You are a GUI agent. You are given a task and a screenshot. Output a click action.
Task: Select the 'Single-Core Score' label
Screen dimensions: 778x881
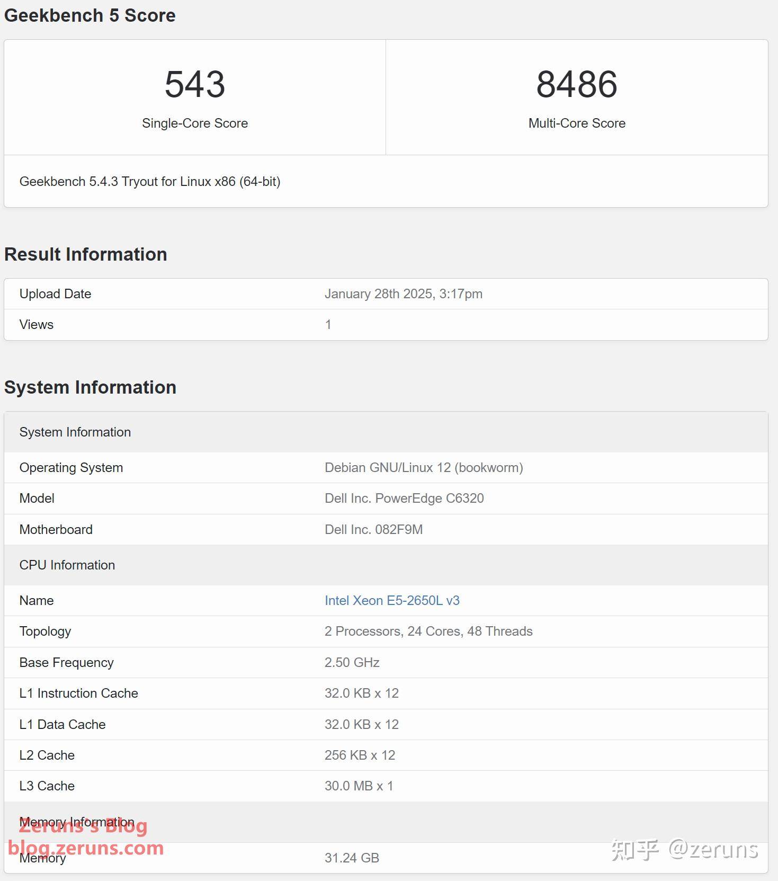click(x=195, y=123)
